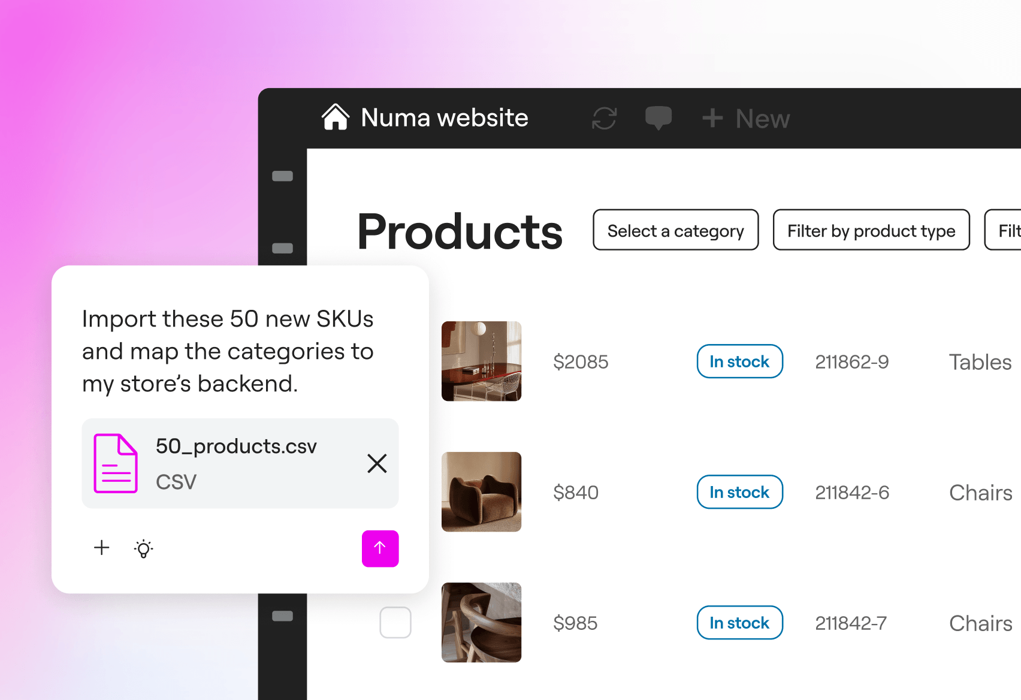Click the pink CSV file icon

(x=116, y=463)
